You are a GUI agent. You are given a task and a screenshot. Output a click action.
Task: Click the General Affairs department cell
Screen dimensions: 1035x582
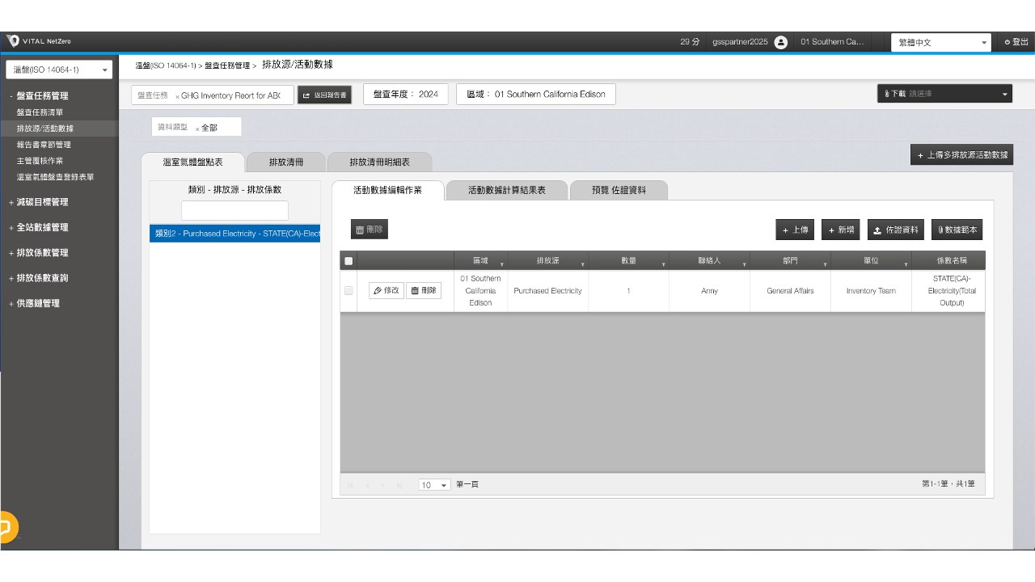pyautogui.click(x=790, y=291)
